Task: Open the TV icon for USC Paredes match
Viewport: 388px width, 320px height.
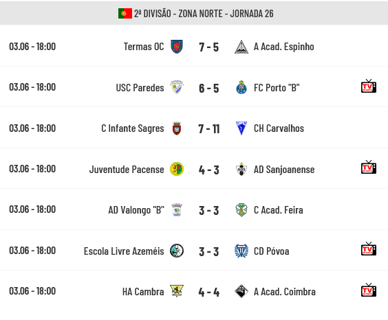Action: pyautogui.click(x=369, y=86)
